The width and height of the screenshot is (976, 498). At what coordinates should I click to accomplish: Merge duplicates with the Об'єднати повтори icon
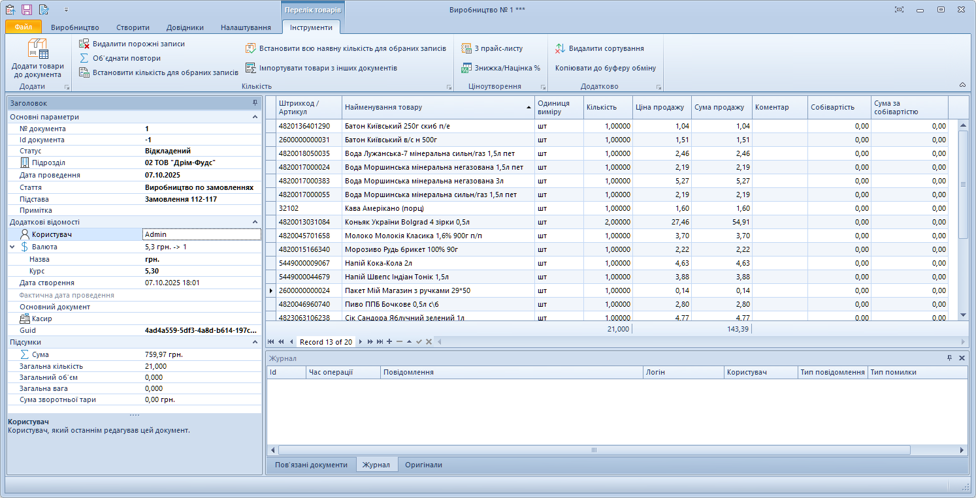click(x=84, y=58)
